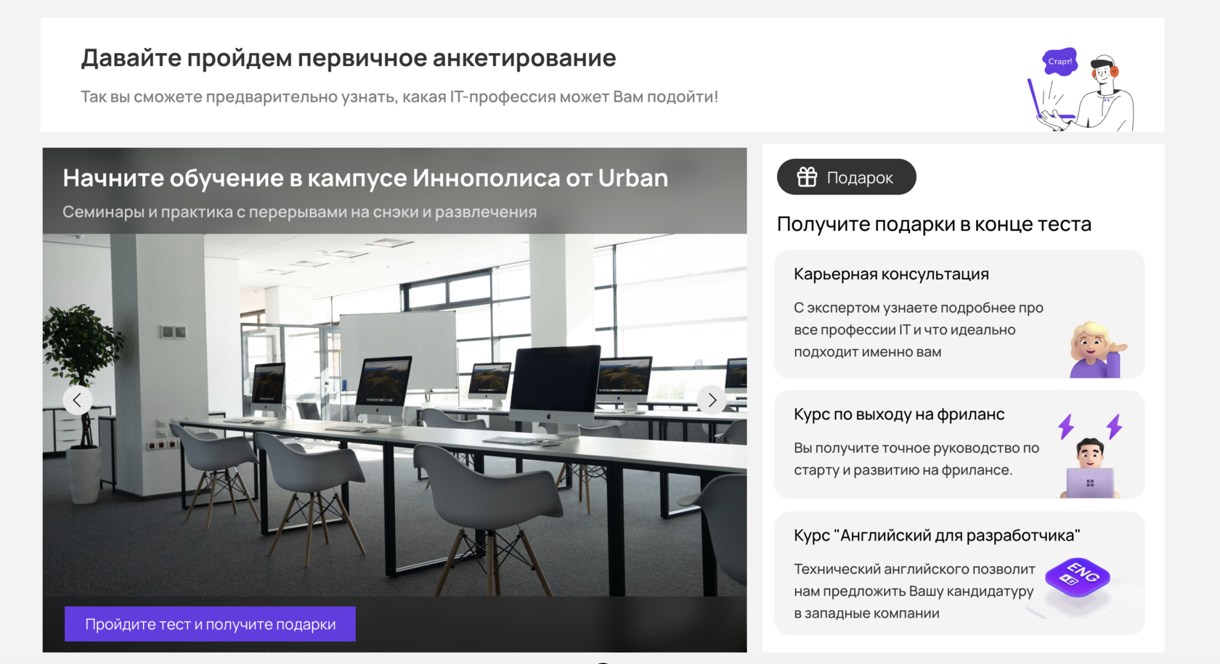This screenshot has width=1220, height=664.
Task: Click the Старт! speech bubble
Action: (x=1060, y=62)
